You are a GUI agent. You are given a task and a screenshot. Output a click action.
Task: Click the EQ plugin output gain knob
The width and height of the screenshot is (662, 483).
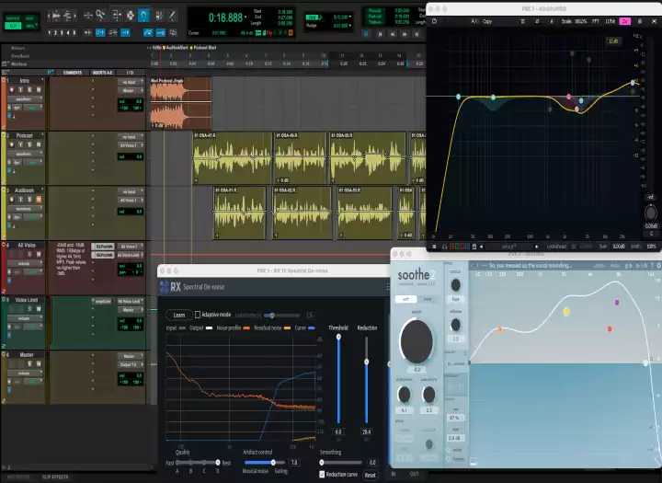coord(651,213)
